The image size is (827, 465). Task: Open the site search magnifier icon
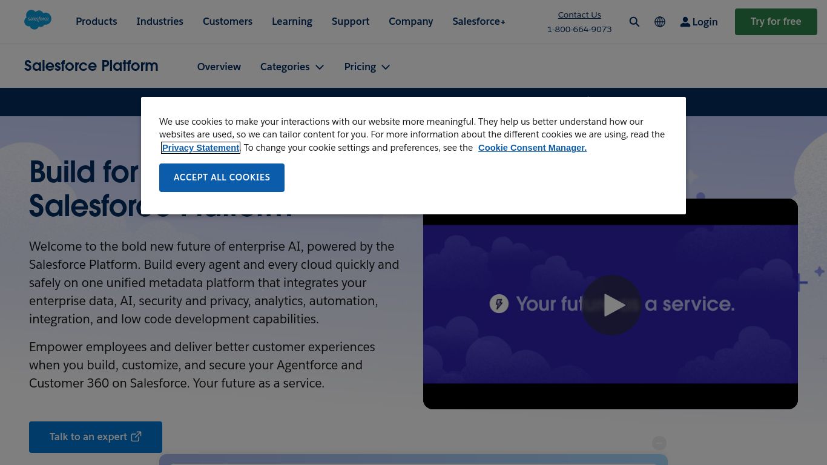[634, 22]
